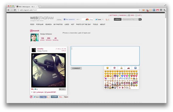
Task: Insert the purple heart emoji
Action: [124, 76]
